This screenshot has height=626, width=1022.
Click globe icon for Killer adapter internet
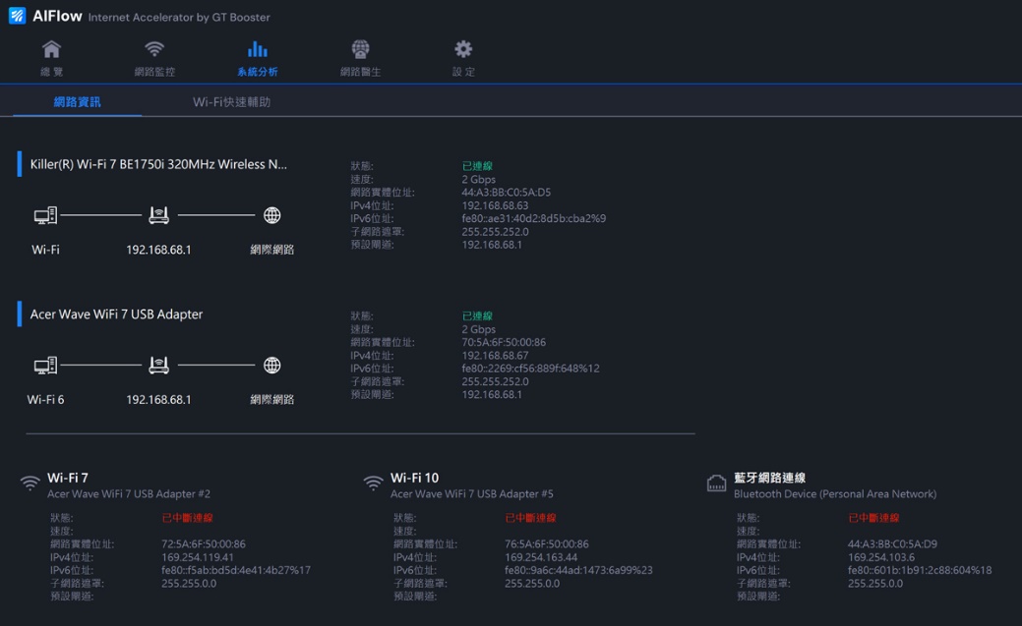[x=272, y=216]
